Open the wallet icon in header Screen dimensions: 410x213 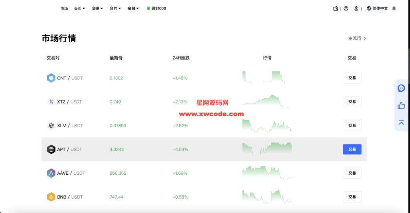[336, 8]
